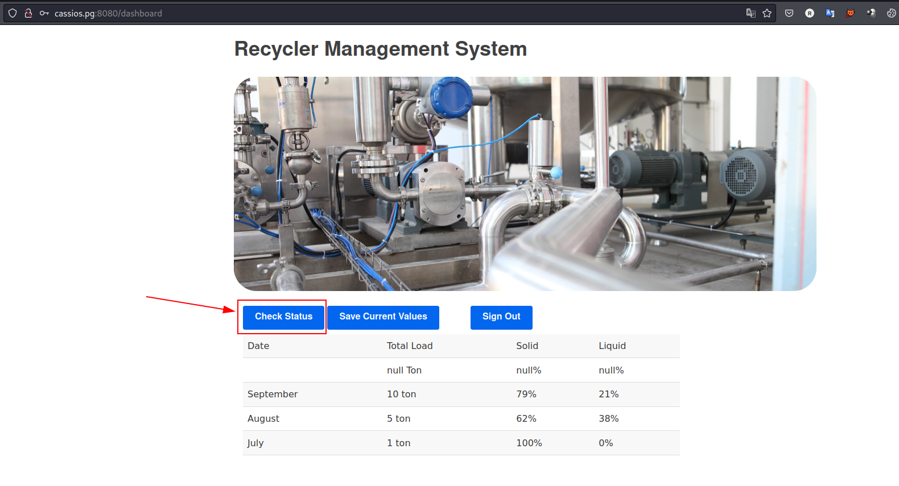Click the grey spheres extension icon
The height and width of the screenshot is (486, 899).
tap(871, 13)
